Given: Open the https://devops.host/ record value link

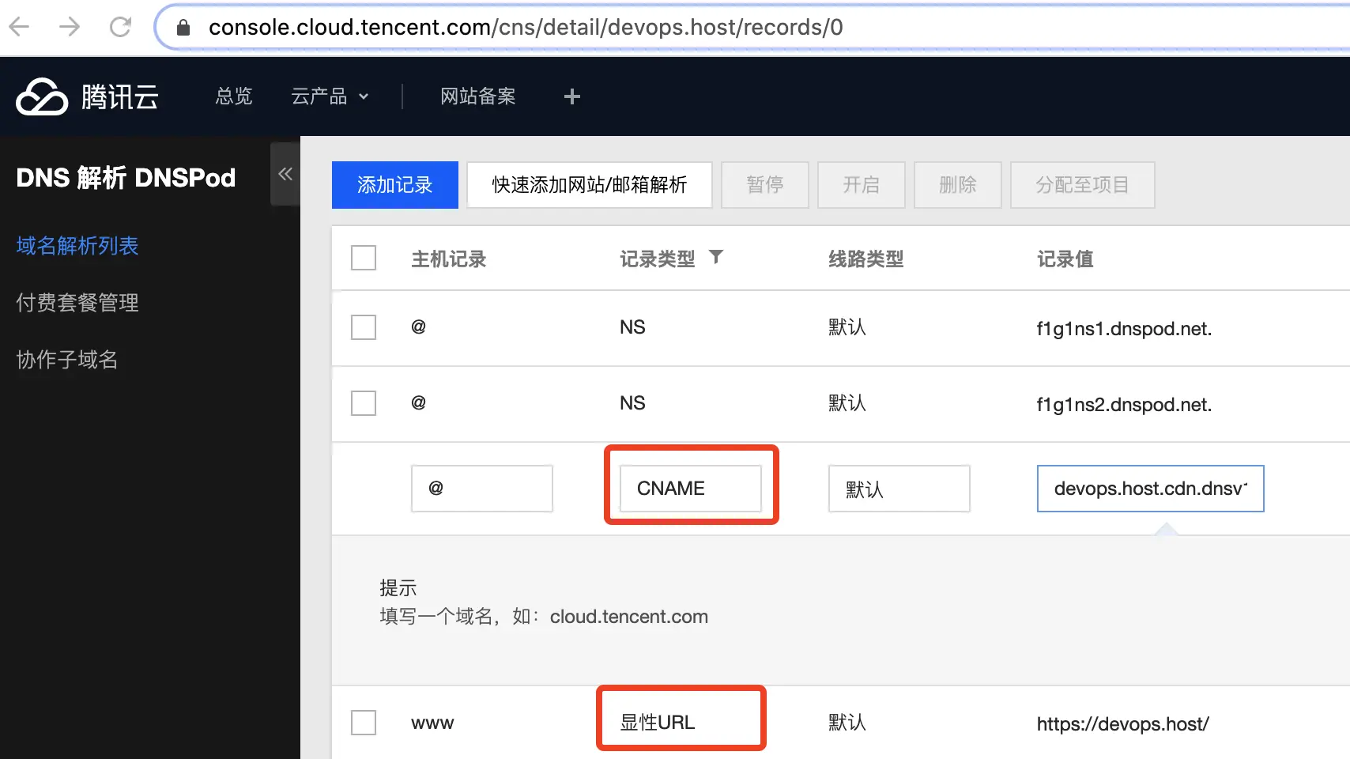Looking at the screenshot, I should (1123, 723).
